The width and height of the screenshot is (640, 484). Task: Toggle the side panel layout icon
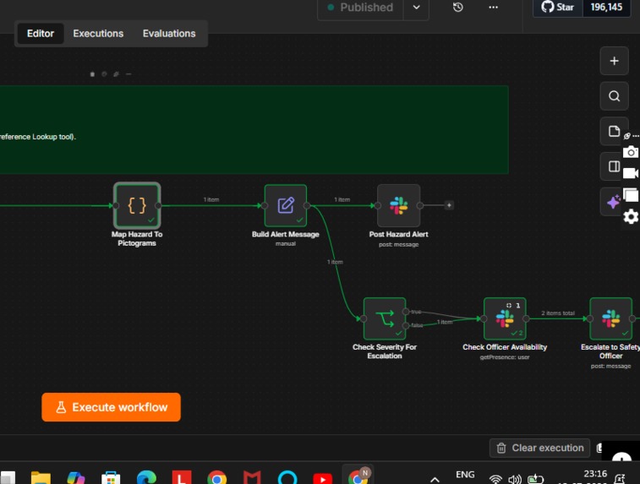[613, 166]
